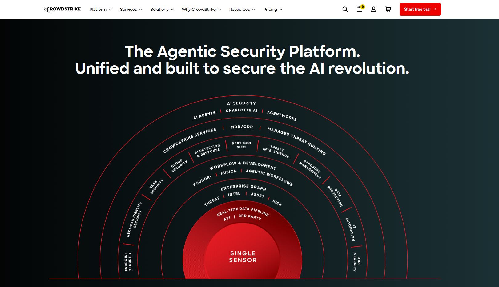Click the AGENTIC WORKFLOWS label
Screen dimensions: 499x287
[269, 177]
